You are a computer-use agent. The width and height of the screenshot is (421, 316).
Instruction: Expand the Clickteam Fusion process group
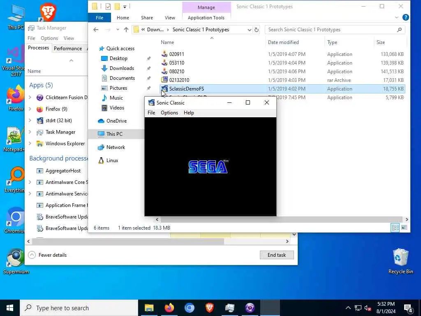click(30, 97)
